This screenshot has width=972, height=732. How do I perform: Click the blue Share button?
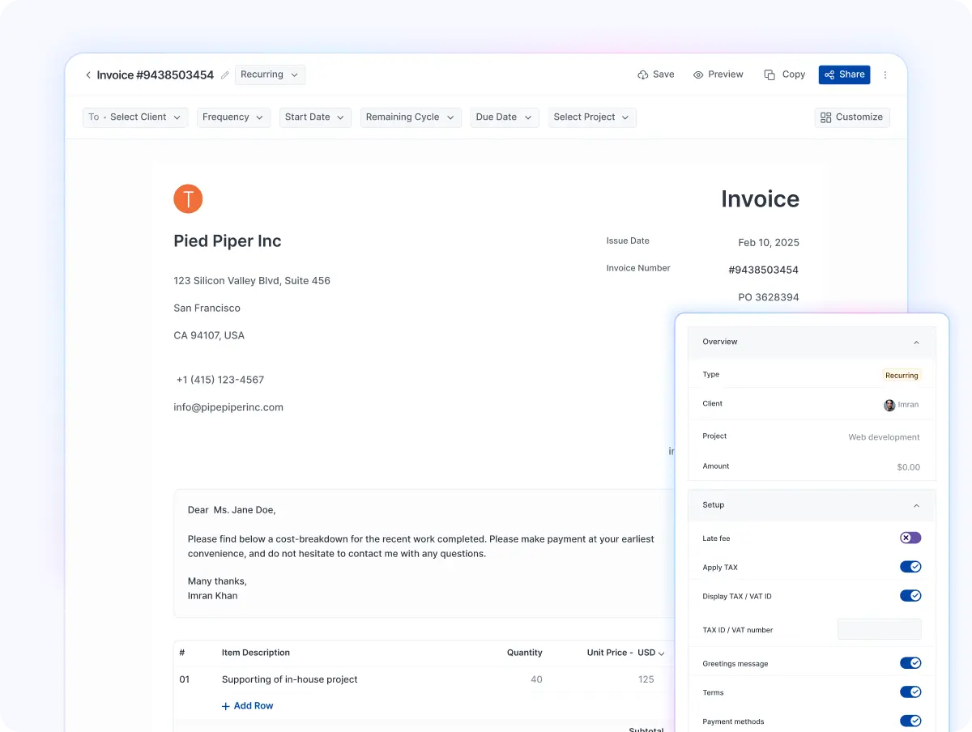(x=844, y=74)
